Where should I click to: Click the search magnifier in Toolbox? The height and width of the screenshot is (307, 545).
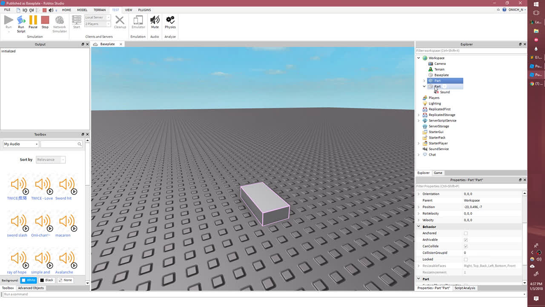80,144
